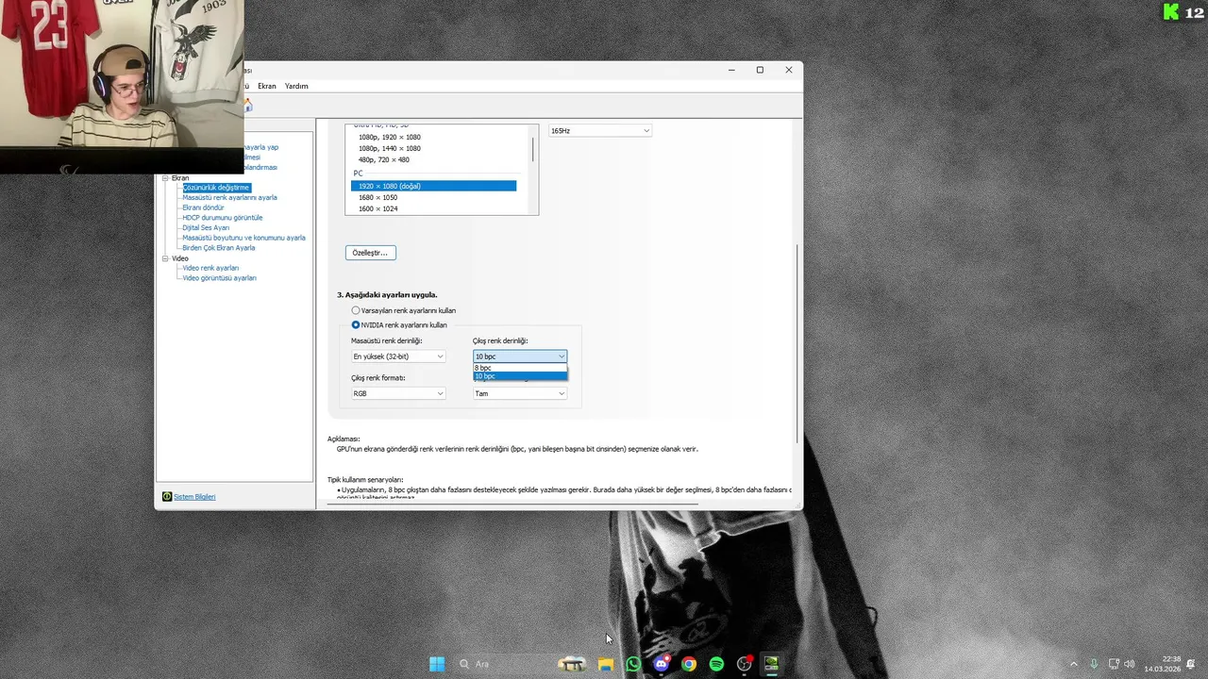
Task: Open Masaüstü renk ayarlarını ayarla
Action: point(229,198)
